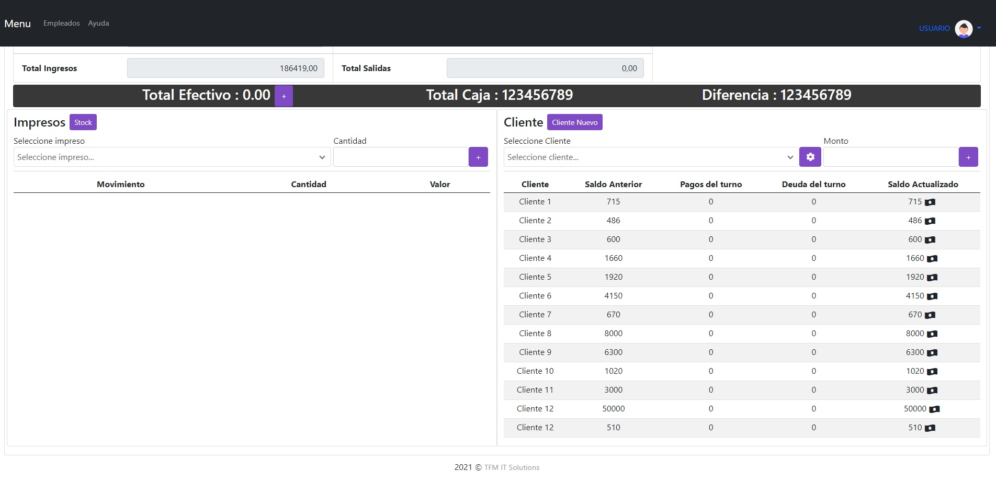The width and height of the screenshot is (996, 482).
Task: Click the user avatar picture
Action: tap(963, 29)
